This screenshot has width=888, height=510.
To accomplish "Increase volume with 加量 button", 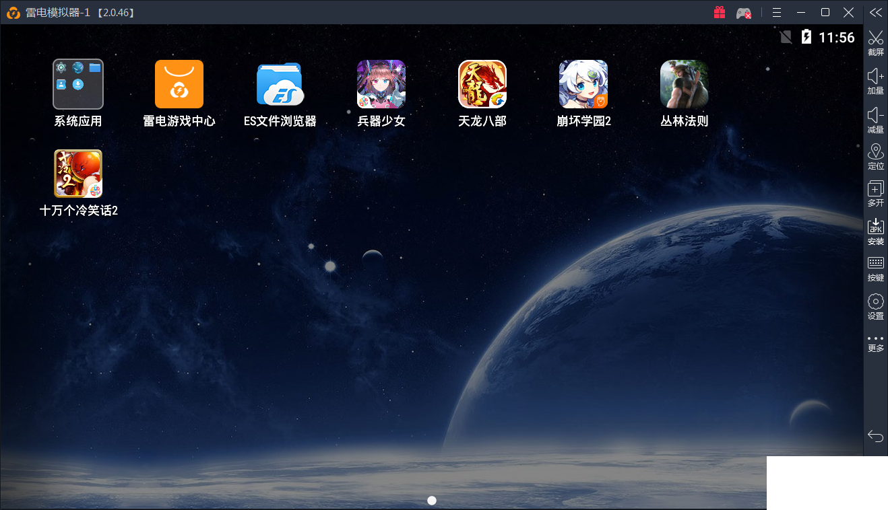I will click(x=876, y=81).
